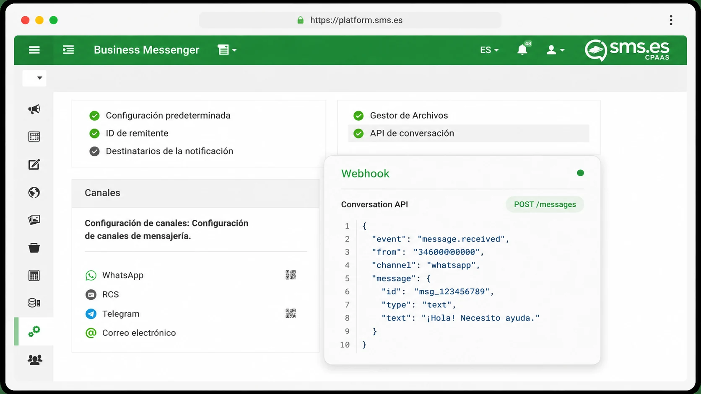The height and width of the screenshot is (394, 701).
Task: Open the users group sidebar icon
Action: pyautogui.click(x=34, y=360)
